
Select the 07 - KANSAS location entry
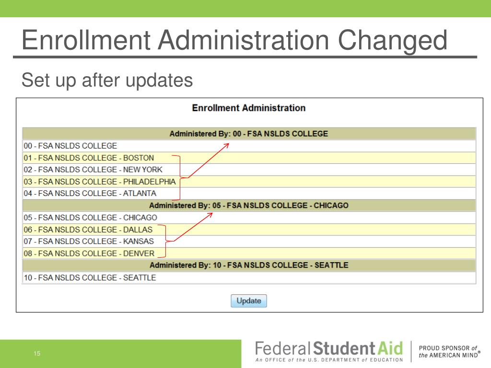[249, 241]
